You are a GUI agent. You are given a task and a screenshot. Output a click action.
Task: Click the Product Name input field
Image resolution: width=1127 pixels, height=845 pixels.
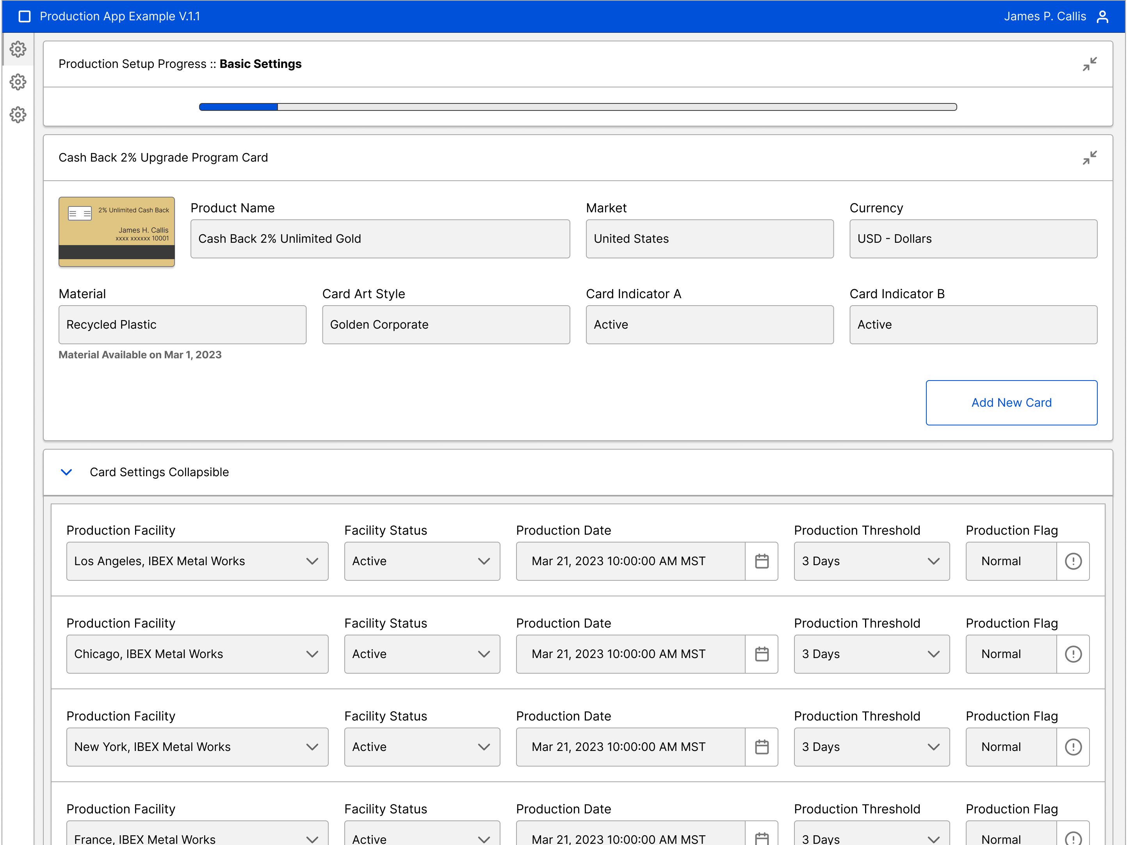click(380, 239)
